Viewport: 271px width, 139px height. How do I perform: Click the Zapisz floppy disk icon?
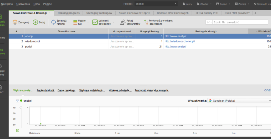coord(218,4)
